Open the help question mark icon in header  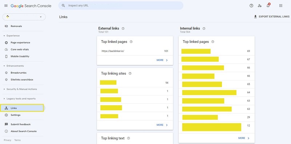(x=251, y=5)
